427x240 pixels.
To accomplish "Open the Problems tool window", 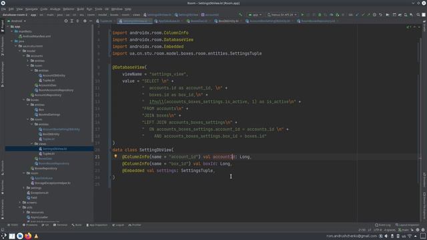I will pos(30,225).
